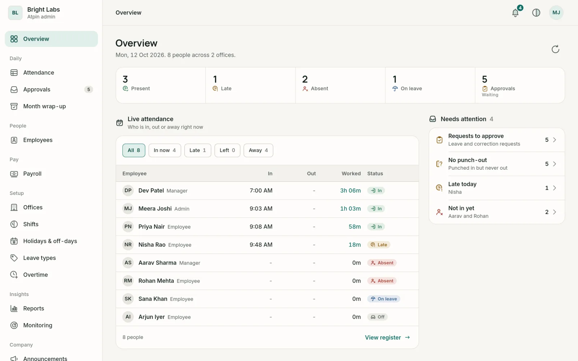
Task: Toggle the theme contrast icon
Action: [536, 13]
